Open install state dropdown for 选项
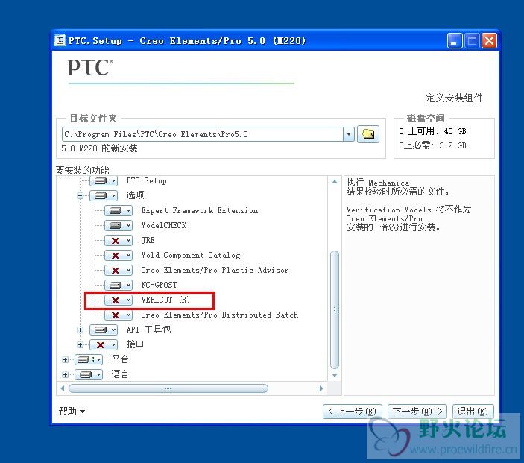The image size is (524, 463). point(104,195)
